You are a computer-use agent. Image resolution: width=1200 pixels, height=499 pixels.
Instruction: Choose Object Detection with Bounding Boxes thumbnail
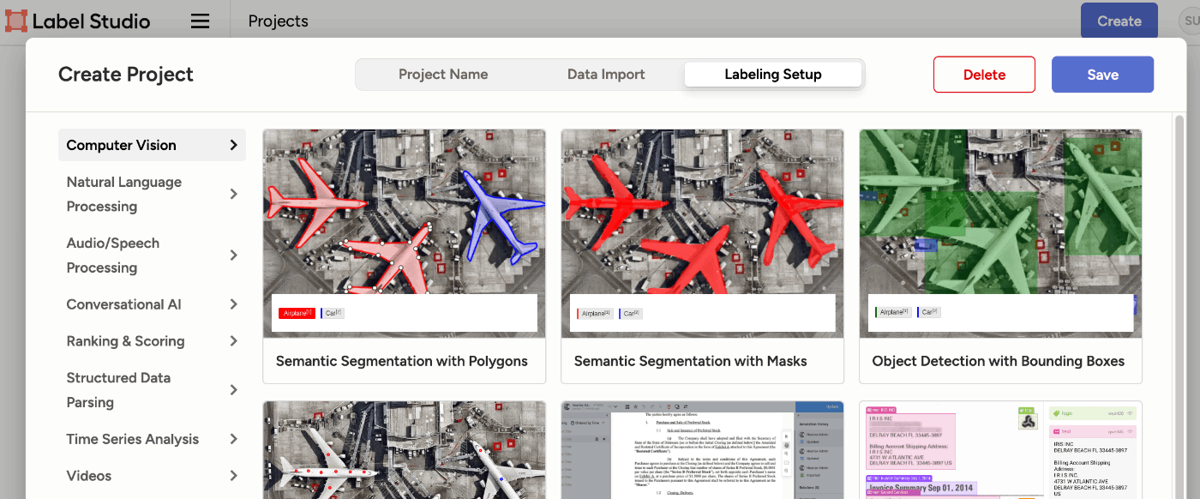pyautogui.click(x=1000, y=233)
